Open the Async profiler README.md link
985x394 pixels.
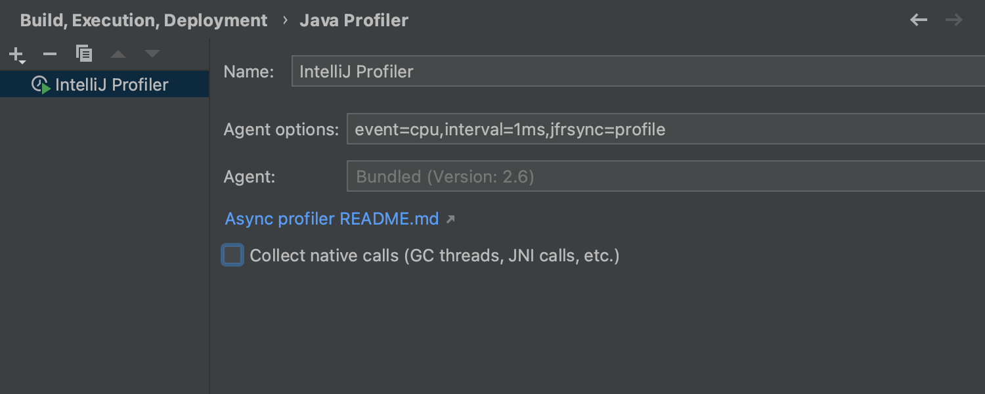[x=332, y=219]
